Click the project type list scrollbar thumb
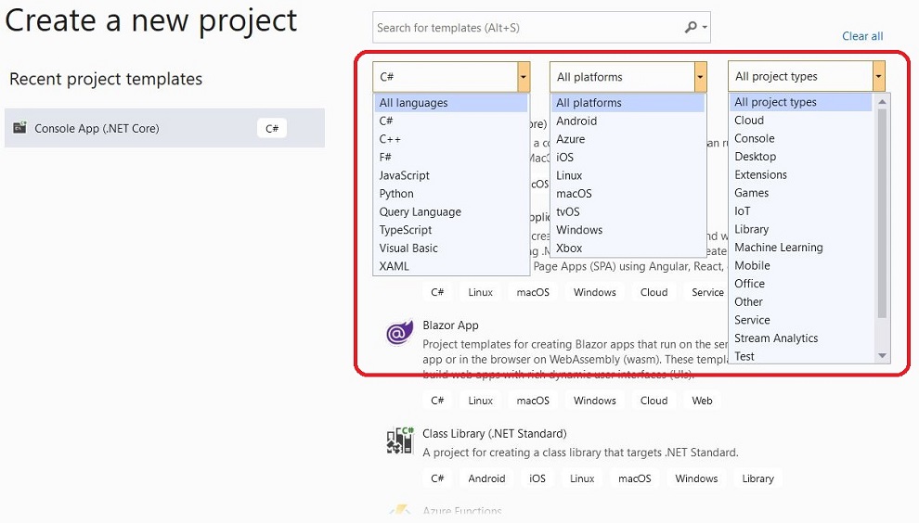This screenshot has height=523, width=919. coord(882,213)
